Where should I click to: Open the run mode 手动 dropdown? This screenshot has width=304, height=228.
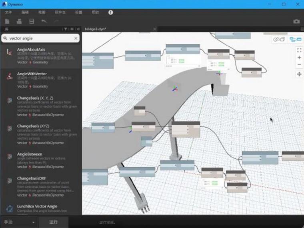coord(19,222)
